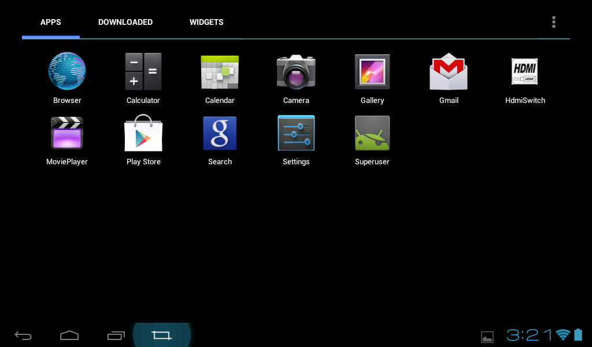592x347 pixels.
Task: Switch to the DOWNLOADED tab
Action: pos(125,23)
